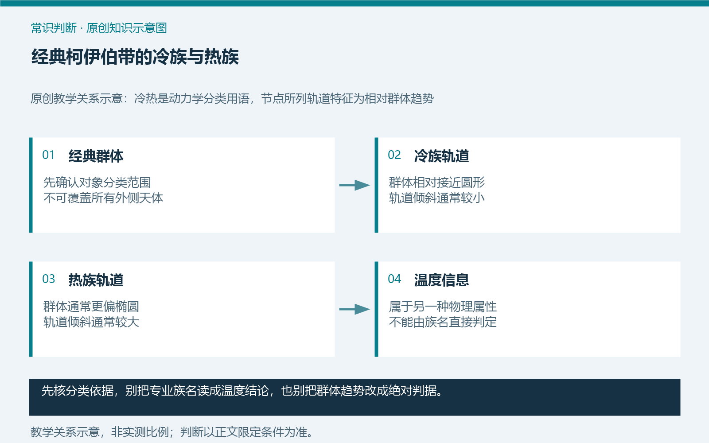Click the line 轨道倾斜通常较小
Viewport: 709px width, 443px height.
click(437, 198)
